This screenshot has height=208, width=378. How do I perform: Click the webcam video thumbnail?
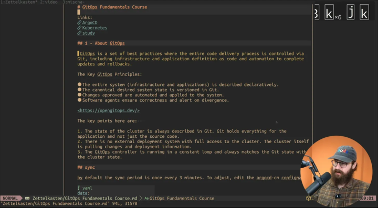coord(336,171)
